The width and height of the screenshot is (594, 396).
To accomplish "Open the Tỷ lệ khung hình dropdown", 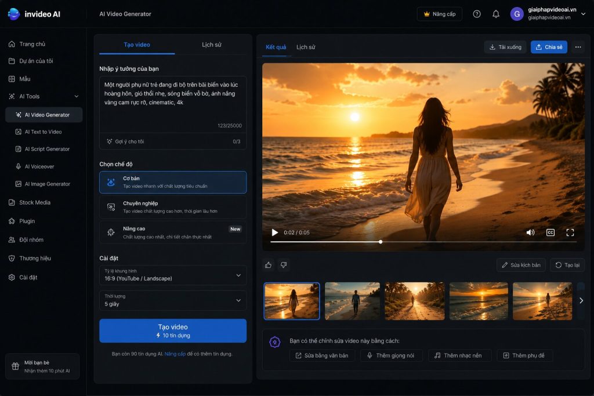I will [x=173, y=275].
